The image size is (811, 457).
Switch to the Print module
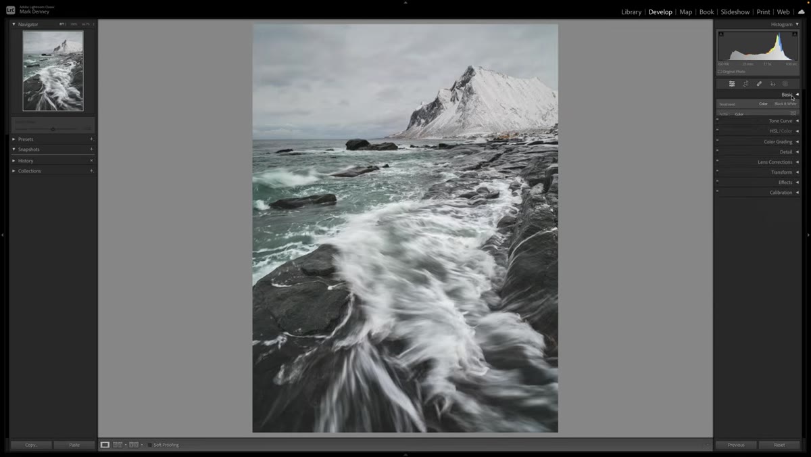point(763,12)
